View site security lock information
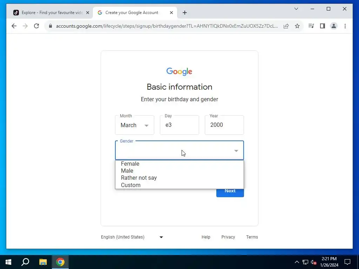Screen dimensions: 359x269 pos(50,26)
